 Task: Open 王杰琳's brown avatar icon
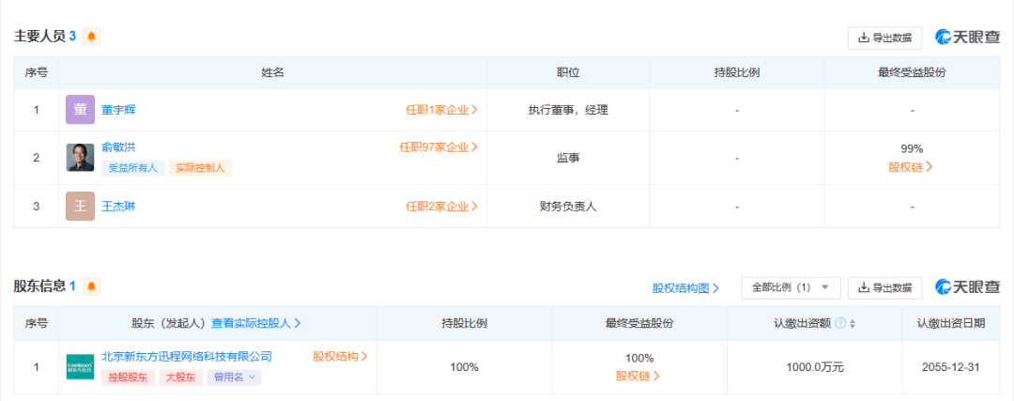click(x=80, y=207)
